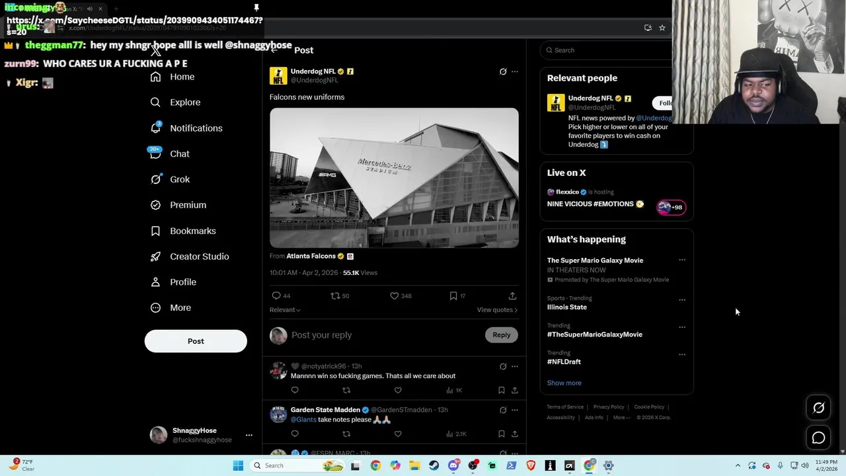The height and width of the screenshot is (476, 846).
Task: Open Super Mario Galaxy Movie trend options
Action: (682, 260)
